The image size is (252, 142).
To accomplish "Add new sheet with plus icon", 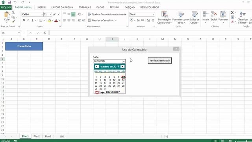I will point(62,136).
